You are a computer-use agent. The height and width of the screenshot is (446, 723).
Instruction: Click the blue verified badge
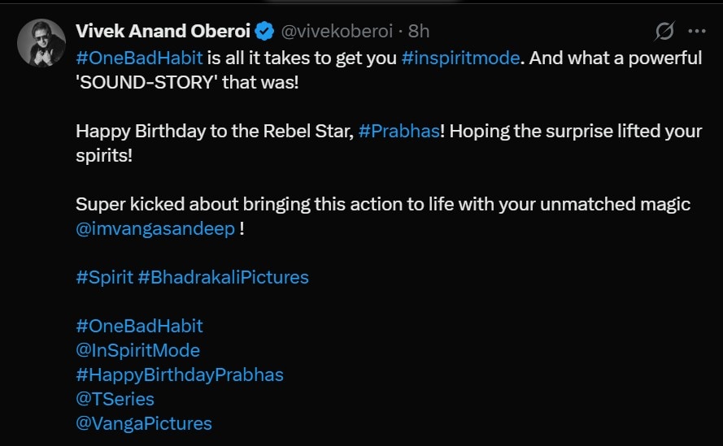click(x=265, y=32)
